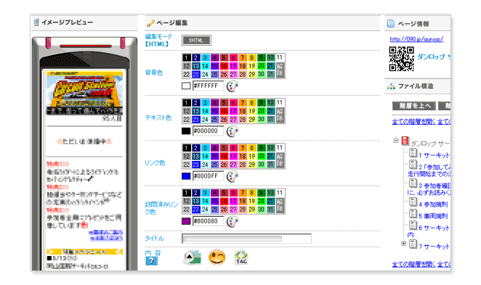Click upper 全ての階層を開く link
Image resolution: width=481 pixels, height=285 pixels.
coord(413,122)
